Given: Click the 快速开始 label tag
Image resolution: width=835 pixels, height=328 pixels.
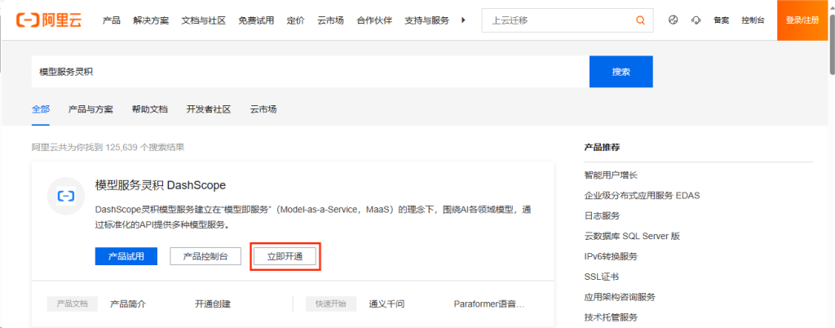Looking at the screenshot, I should (331, 304).
